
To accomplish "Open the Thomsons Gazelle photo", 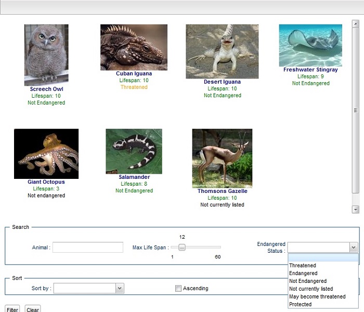I will click(x=222, y=158).
